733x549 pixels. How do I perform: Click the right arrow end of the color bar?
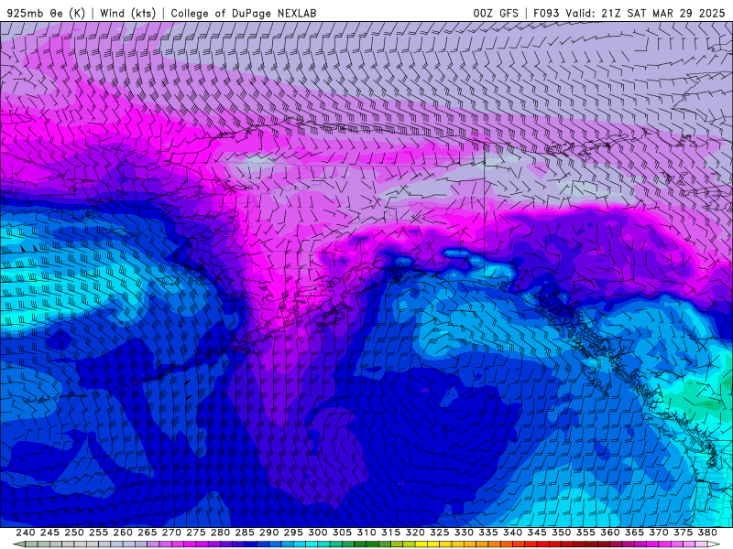click(x=714, y=544)
